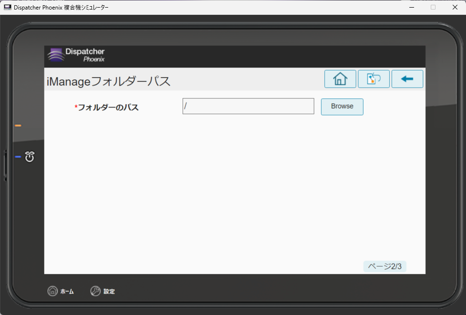
Task: Minimize the simulator window
Action: [412, 7]
